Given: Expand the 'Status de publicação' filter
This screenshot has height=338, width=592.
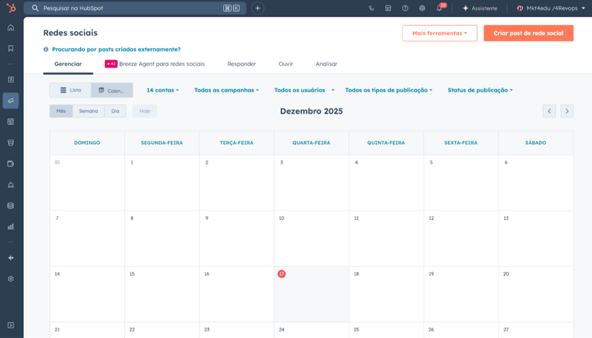Looking at the screenshot, I should click(x=480, y=90).
